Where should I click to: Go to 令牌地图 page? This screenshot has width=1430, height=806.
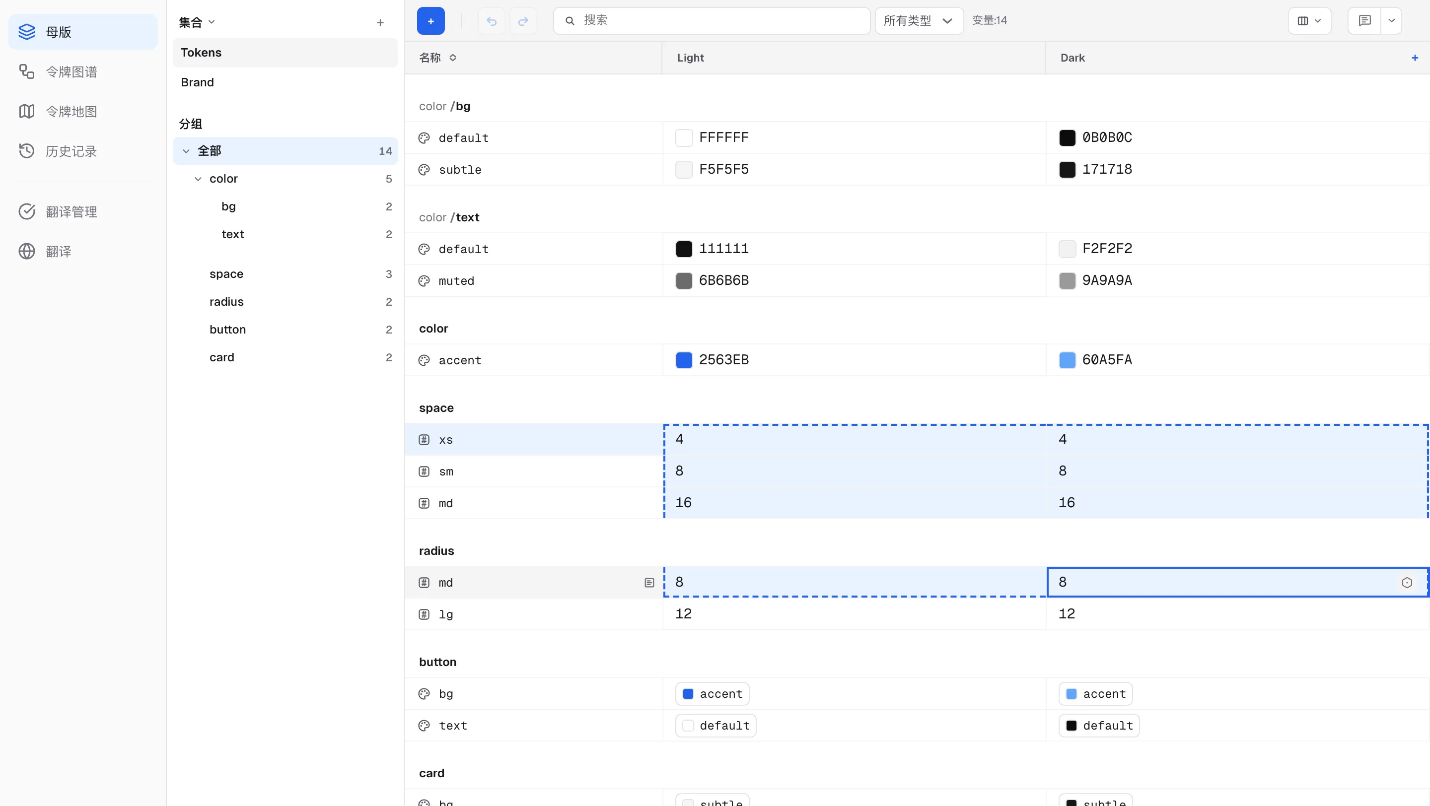click(x=83, y=112)
